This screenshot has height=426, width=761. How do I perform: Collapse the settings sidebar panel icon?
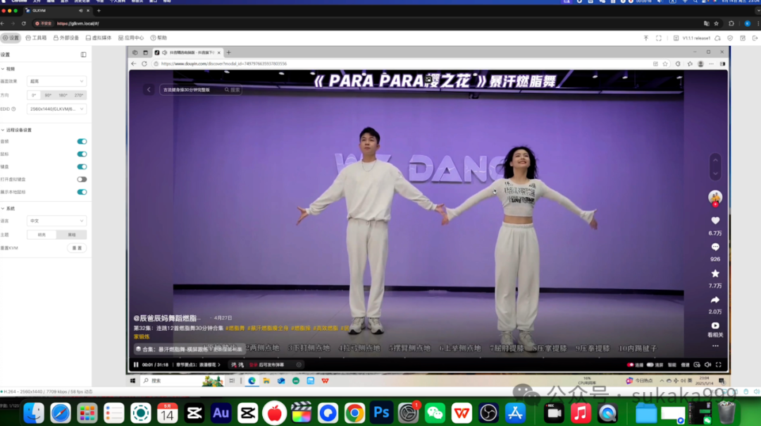83,54
